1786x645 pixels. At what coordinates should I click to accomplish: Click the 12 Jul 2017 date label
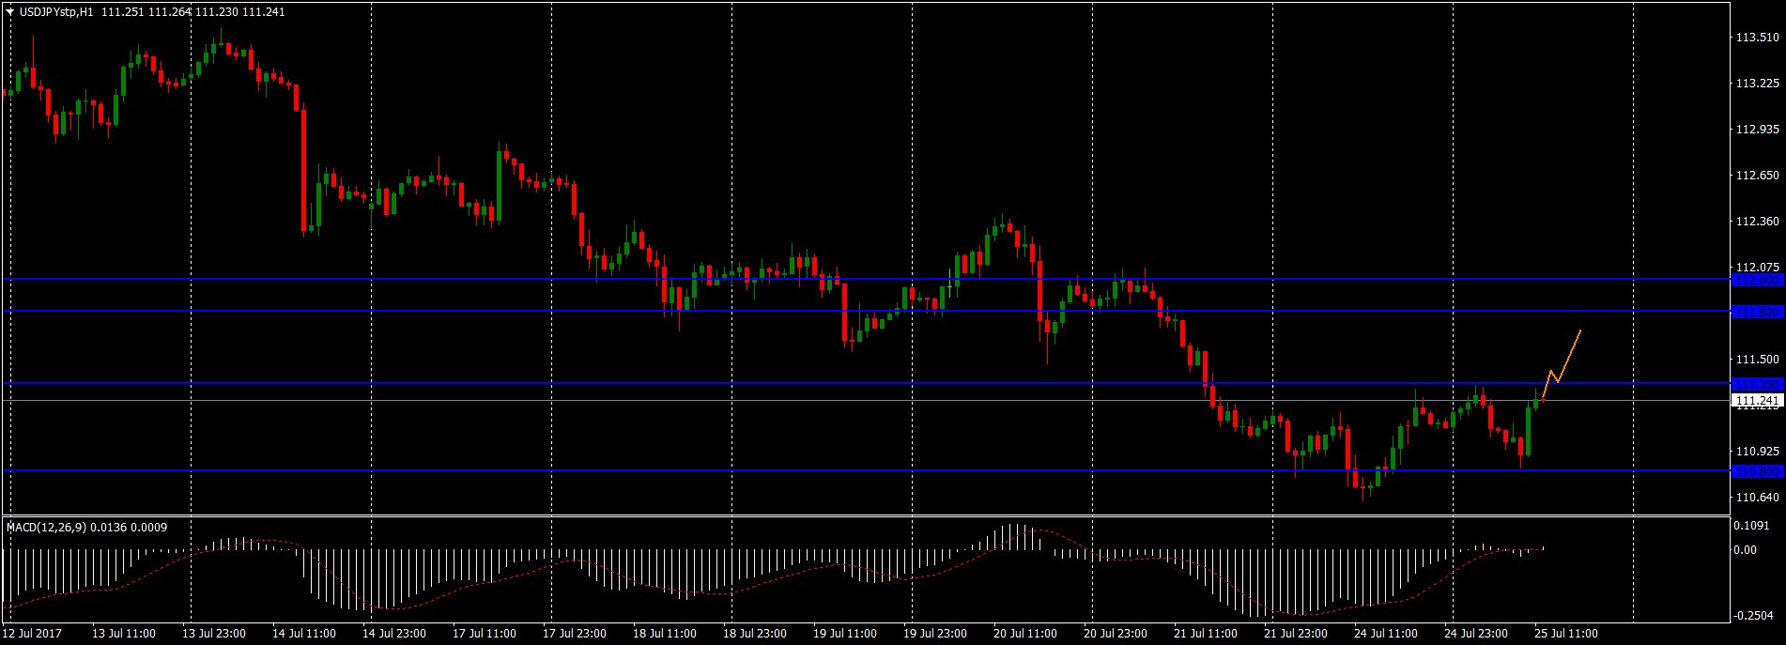click(x=32, y=634)
